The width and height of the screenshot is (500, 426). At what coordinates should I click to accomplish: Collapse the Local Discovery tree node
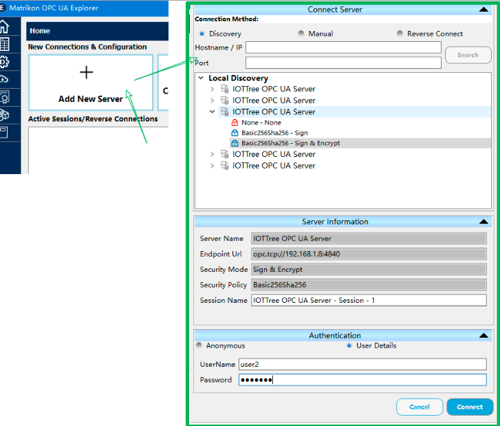point(201,78)
